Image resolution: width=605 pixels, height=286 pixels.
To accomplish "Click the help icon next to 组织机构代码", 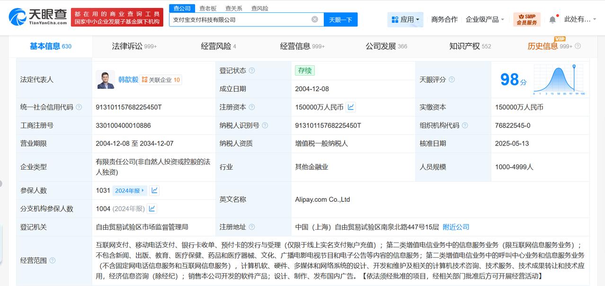I will pos(465,125).
